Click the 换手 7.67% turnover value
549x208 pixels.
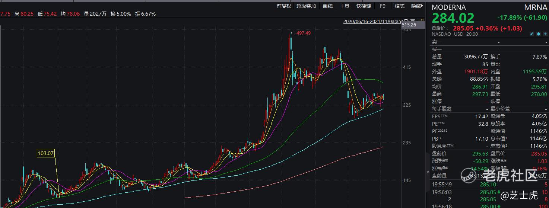(540, 57)
